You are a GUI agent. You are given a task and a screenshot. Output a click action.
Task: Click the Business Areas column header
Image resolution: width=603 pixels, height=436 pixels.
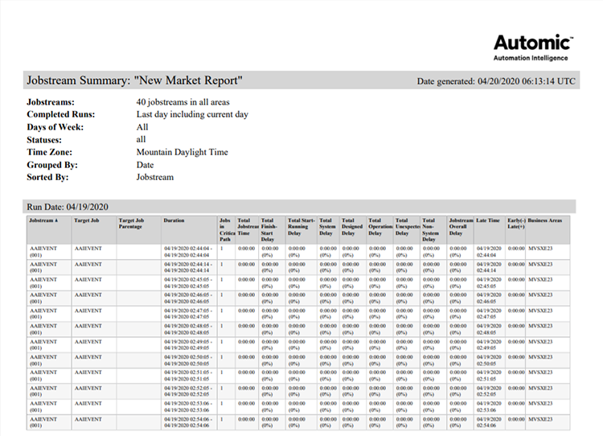(x=545, y=220)
